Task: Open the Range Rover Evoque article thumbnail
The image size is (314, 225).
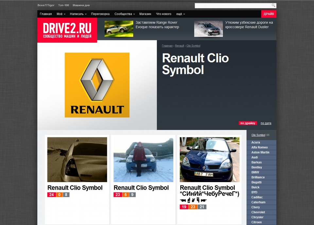Action: 119,29
